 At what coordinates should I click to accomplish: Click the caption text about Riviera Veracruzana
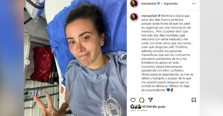[x=167, y=75]
